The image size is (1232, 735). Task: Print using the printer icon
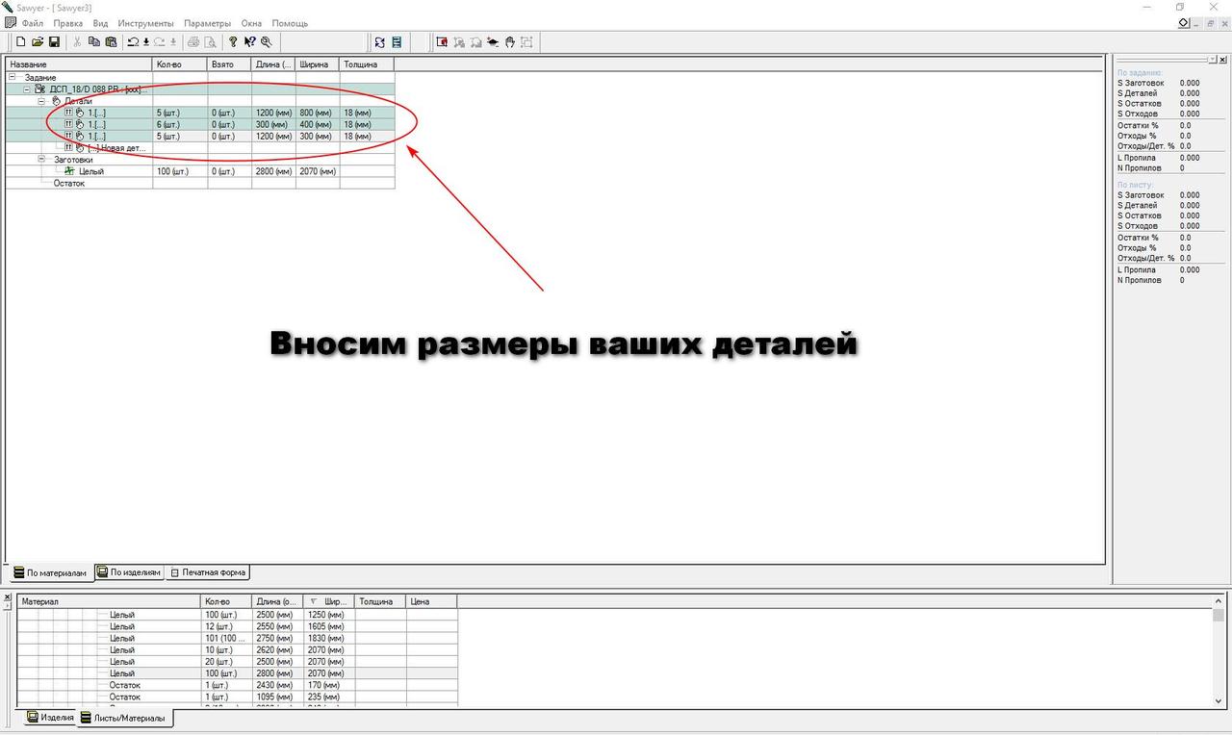coord(193,42)
